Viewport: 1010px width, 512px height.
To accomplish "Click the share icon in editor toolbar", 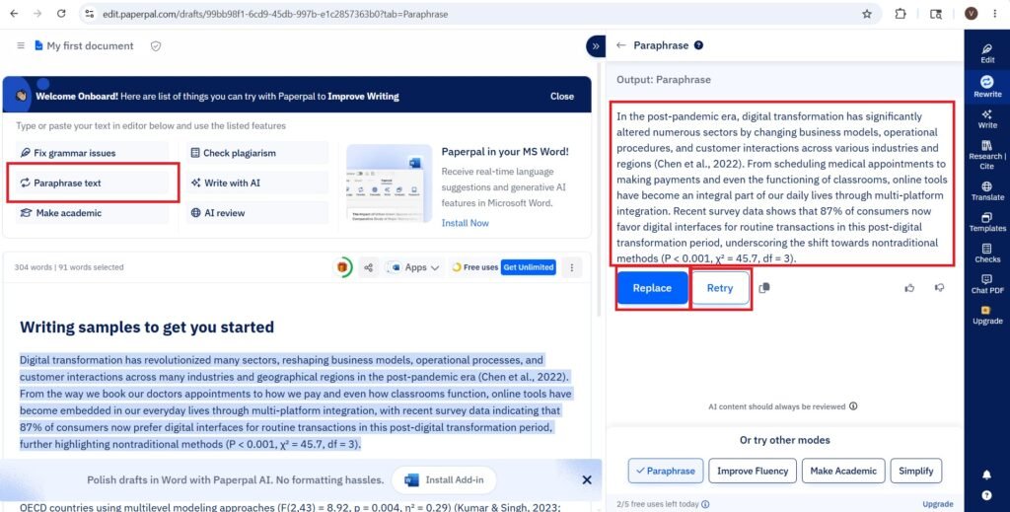I will tap(369, 267).
